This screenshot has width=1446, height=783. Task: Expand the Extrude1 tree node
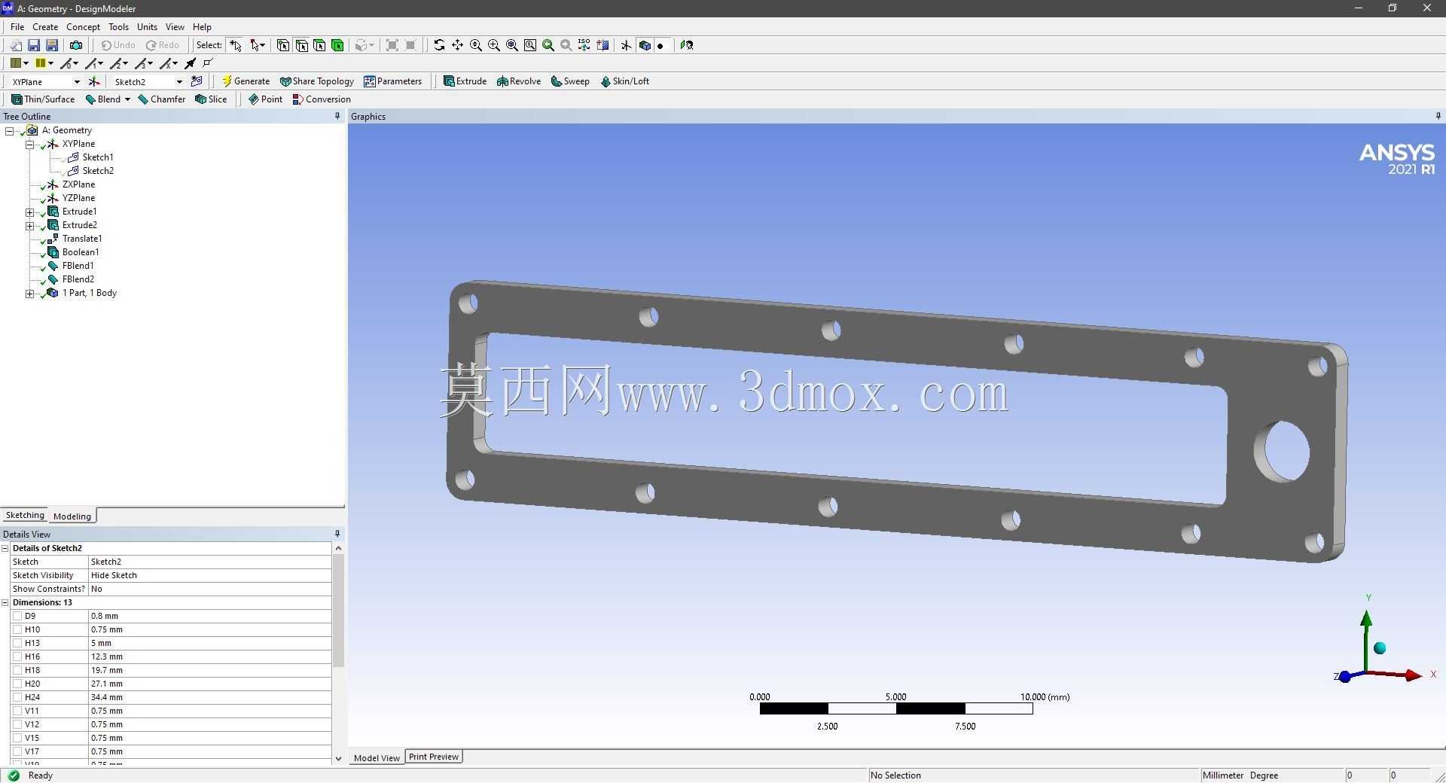pos(29,212)
